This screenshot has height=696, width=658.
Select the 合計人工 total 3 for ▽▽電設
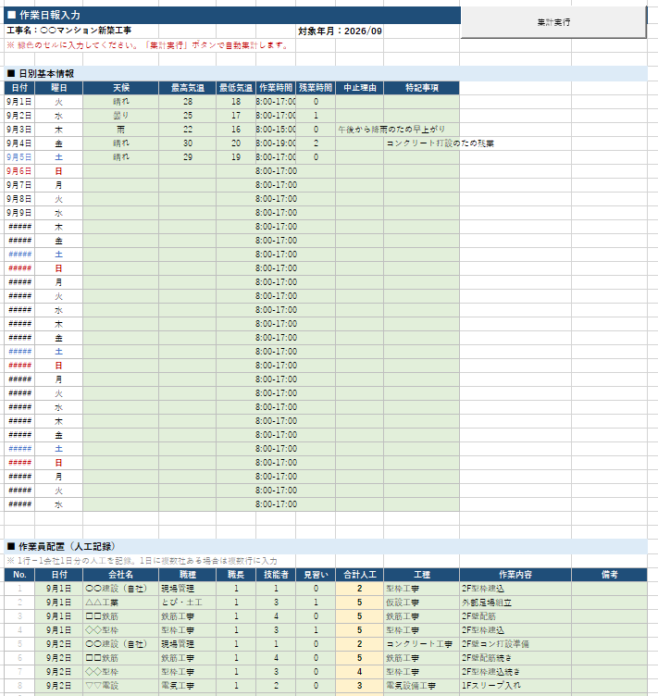tap(360, 685)
